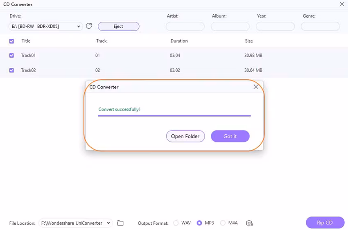The width and height of the screenshot is (348, 230).
Task: Close the main CD Converter window
Action: [x=342, y=4]
